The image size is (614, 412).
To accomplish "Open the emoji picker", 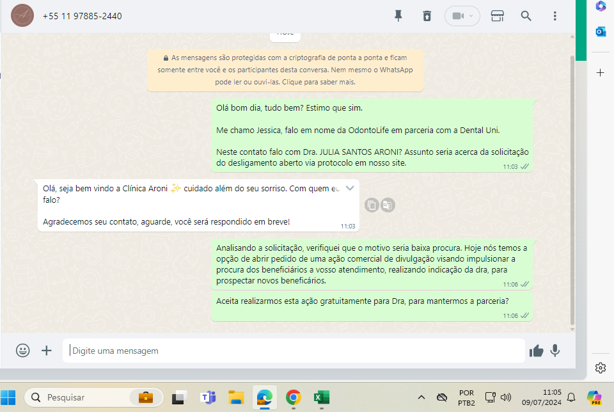I will 23,350.
